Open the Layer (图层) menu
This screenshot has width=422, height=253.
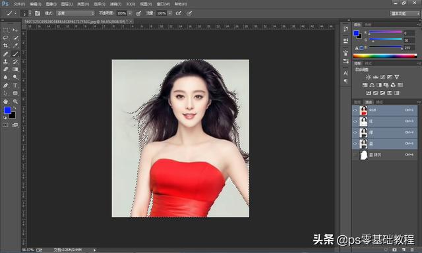(x=67, y=4)
